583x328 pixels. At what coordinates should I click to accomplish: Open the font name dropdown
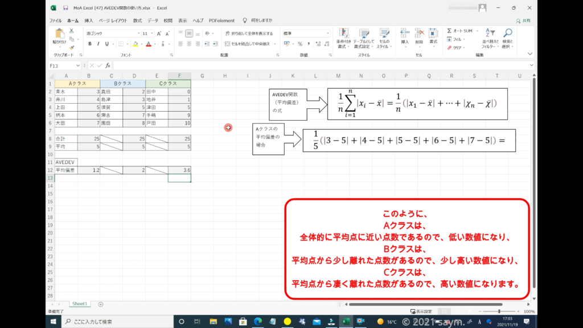[x=137, y=34]
